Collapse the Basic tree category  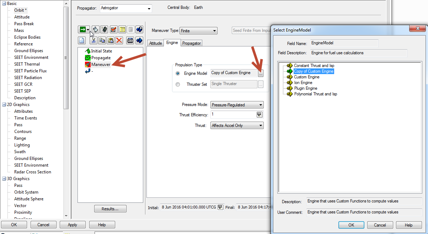coord(4,4)
